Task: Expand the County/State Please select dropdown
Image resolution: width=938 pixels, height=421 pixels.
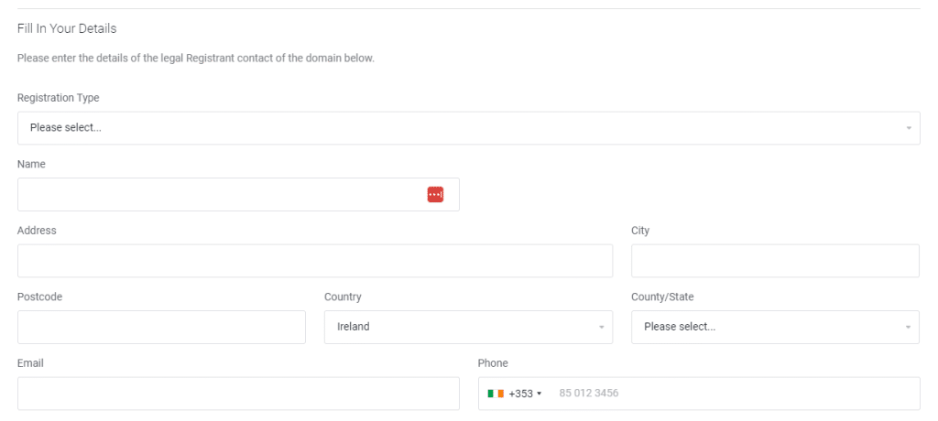Action: point(775,327)
